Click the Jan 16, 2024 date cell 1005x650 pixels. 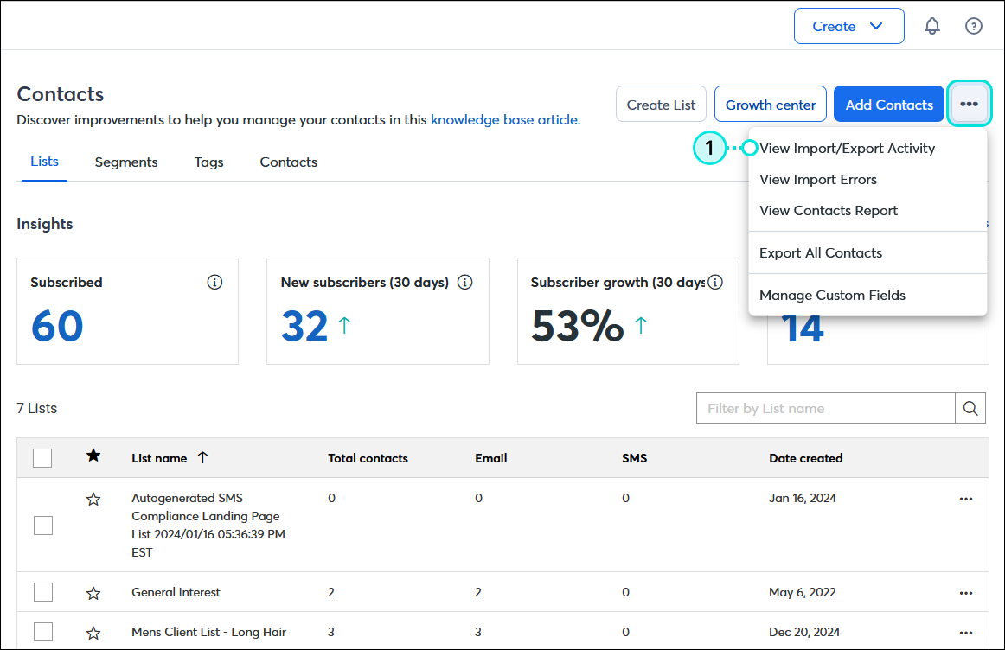click(x=803, y=498)
